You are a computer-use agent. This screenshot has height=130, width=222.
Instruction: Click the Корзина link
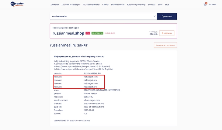click(212, 4)
